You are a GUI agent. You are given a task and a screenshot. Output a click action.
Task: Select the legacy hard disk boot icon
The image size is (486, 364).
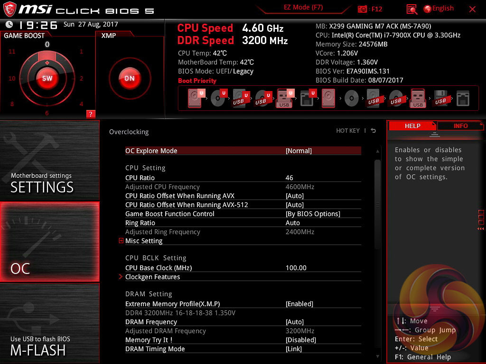(x=328, y=98)
